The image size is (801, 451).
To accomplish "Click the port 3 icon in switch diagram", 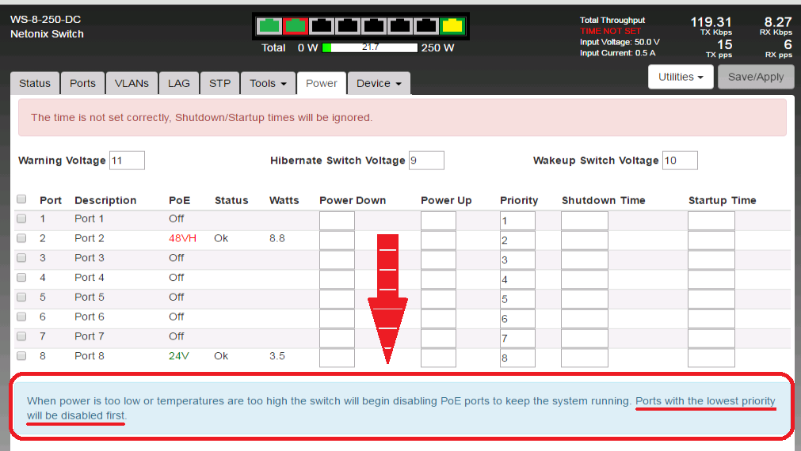I will 322,25.
